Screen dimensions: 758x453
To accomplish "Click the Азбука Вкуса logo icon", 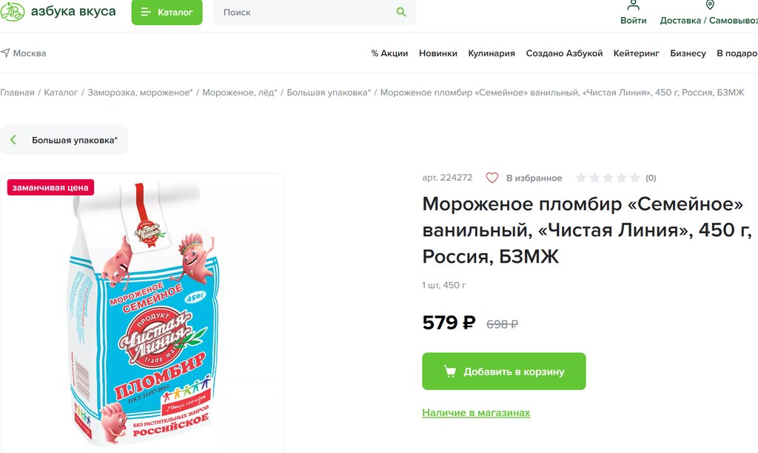I will click(11, 12).
